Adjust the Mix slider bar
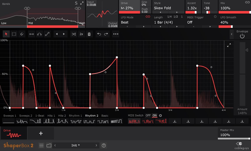Viewport: 251px width, 151px height. click(234, 12)
